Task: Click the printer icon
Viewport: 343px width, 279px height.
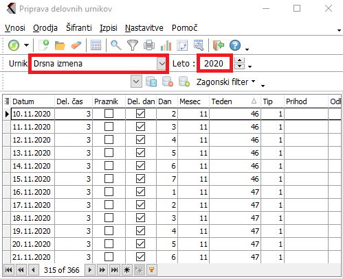Action: [149, 45]
